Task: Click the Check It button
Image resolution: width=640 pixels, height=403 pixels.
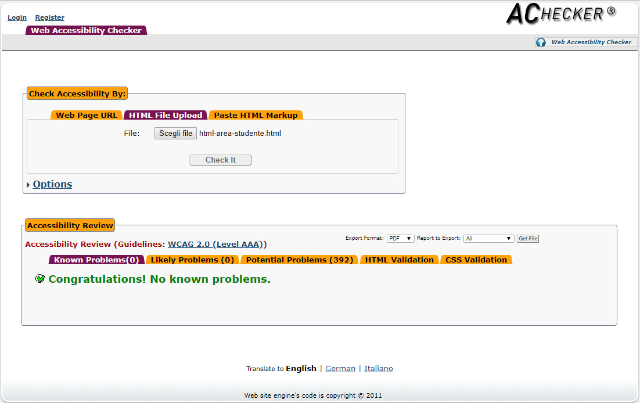Action: (x=220, y=160)
